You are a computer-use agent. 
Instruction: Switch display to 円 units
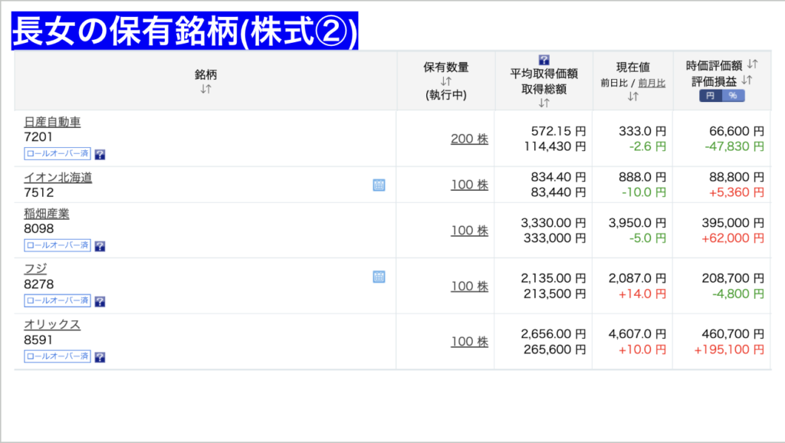[x=710, y=96]
